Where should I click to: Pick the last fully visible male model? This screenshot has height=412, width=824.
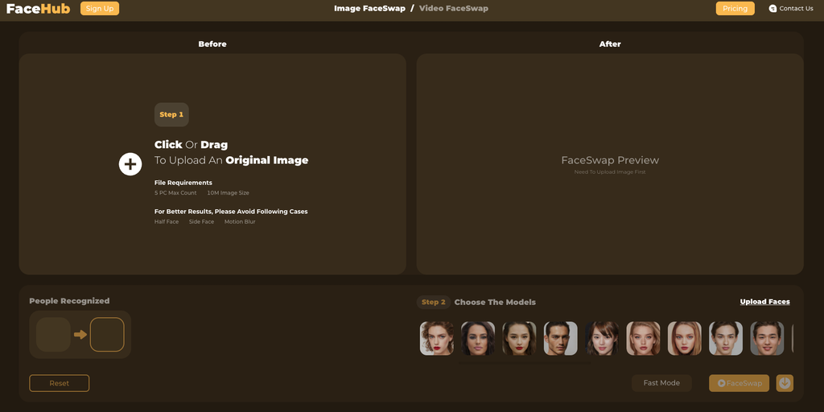coord(767,339)
